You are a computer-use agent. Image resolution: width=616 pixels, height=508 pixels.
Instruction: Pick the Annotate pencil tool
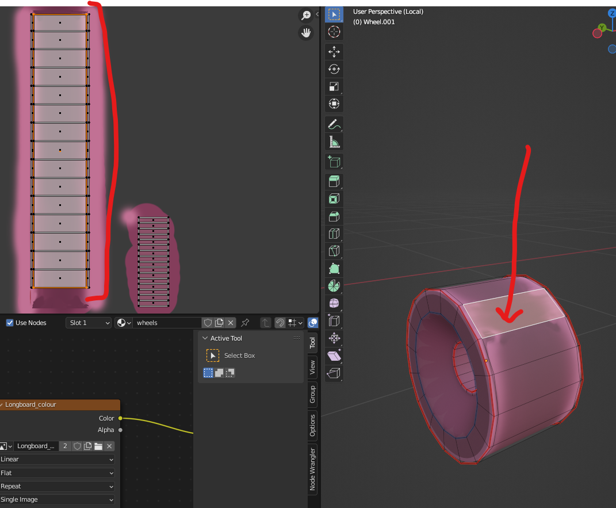pyautogui.click(x=334, y=124)
